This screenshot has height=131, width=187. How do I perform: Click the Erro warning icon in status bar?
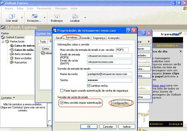(140, 130)
